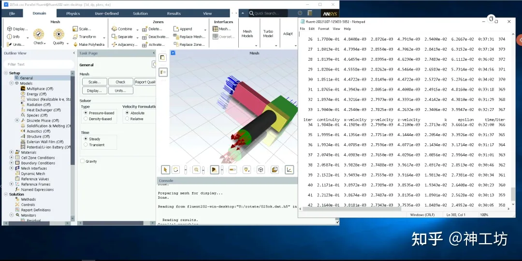
Task: Click the Units ribbon icon
Action: pyautogui.click(x=9, y=44)
